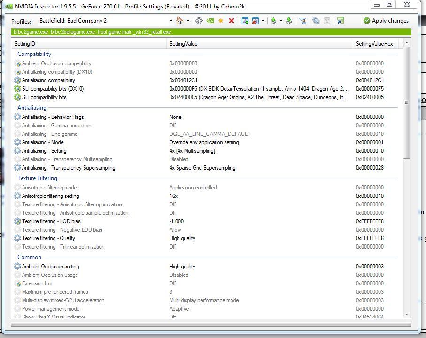Select the Antialiasing compatibility row
Image resolution: width=426 pixels, height=338 pixels.
pyautogui.click(x=205, y=80)
